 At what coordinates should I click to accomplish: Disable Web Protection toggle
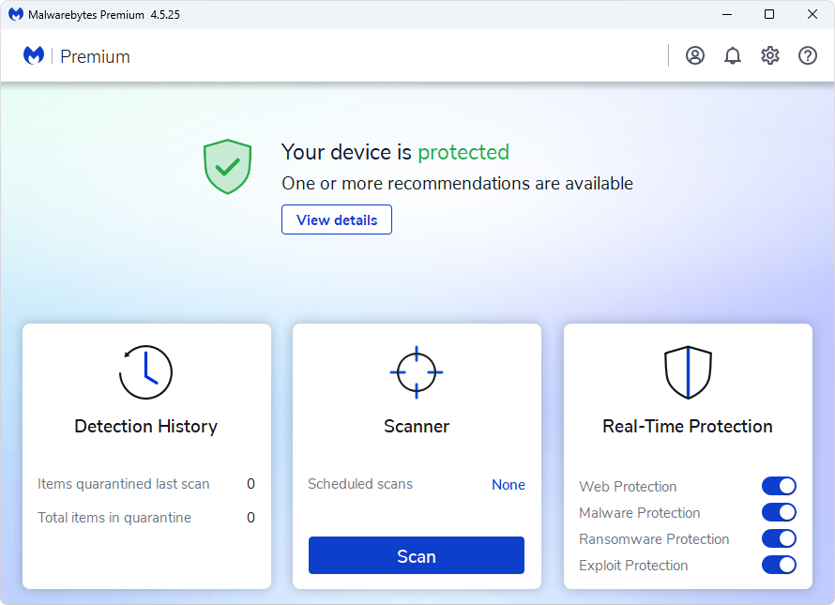coord(779,486)
